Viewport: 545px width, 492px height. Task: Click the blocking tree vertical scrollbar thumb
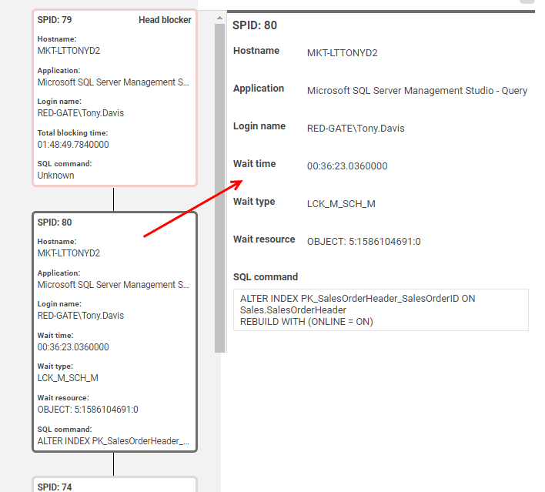coord(219,188)
